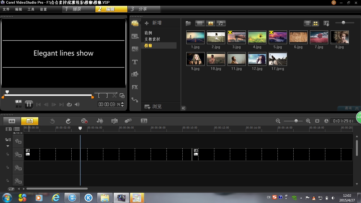
Task: Open the Auto Music waveform-film tool
Action: pyautogui.click(x=114, y=121)
